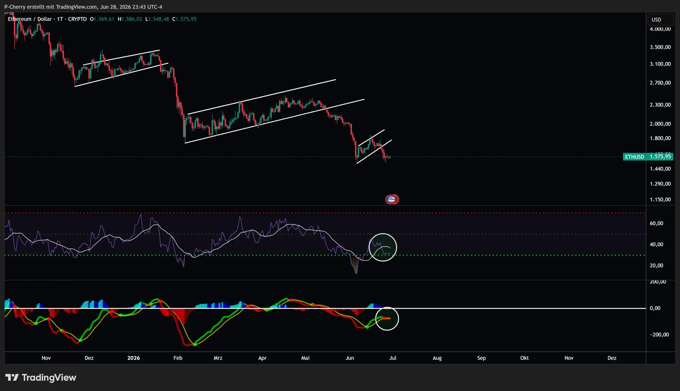Click the 2026 year label on time axis
680x391 pixels.
(x=134, y=358)
